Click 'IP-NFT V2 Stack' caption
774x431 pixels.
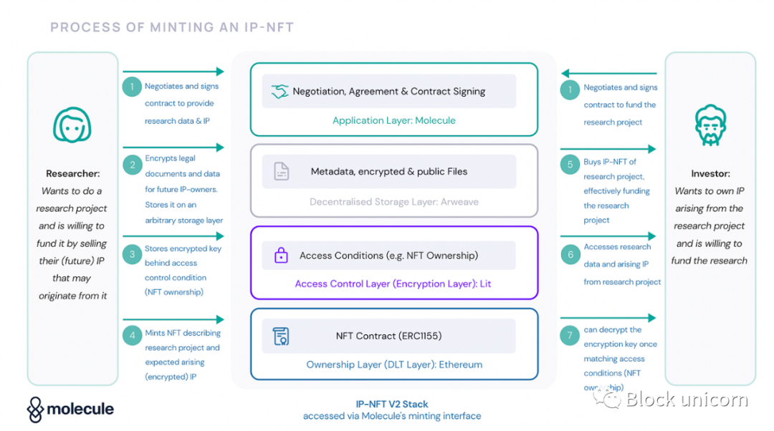point(392,404)
